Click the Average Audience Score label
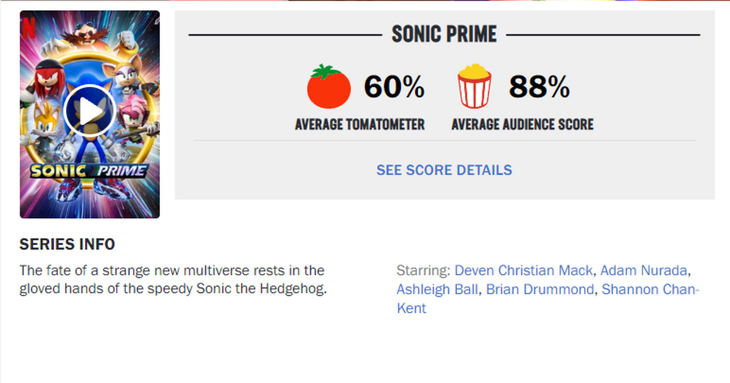Viewport: 730px width, 383px height. point(522,124)
